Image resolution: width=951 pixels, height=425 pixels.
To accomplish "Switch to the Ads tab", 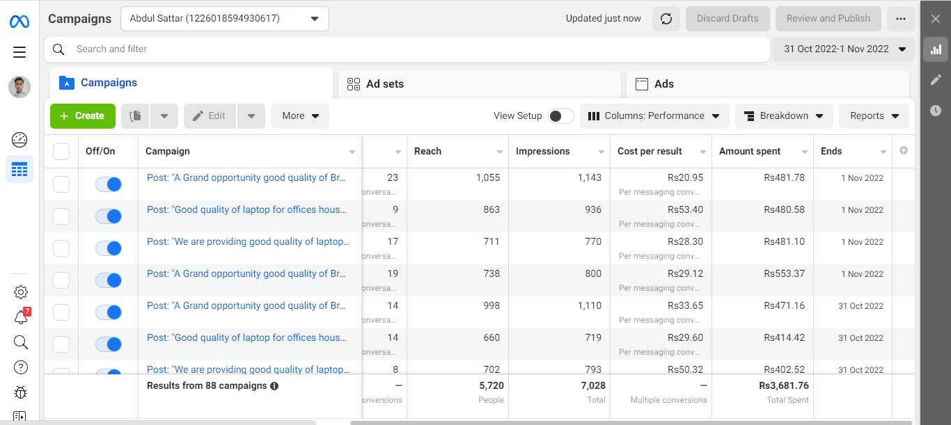I will coord(768,84).
